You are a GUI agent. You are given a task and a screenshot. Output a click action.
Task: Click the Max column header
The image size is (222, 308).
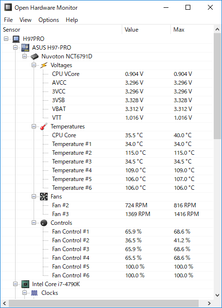pos(192,30)
